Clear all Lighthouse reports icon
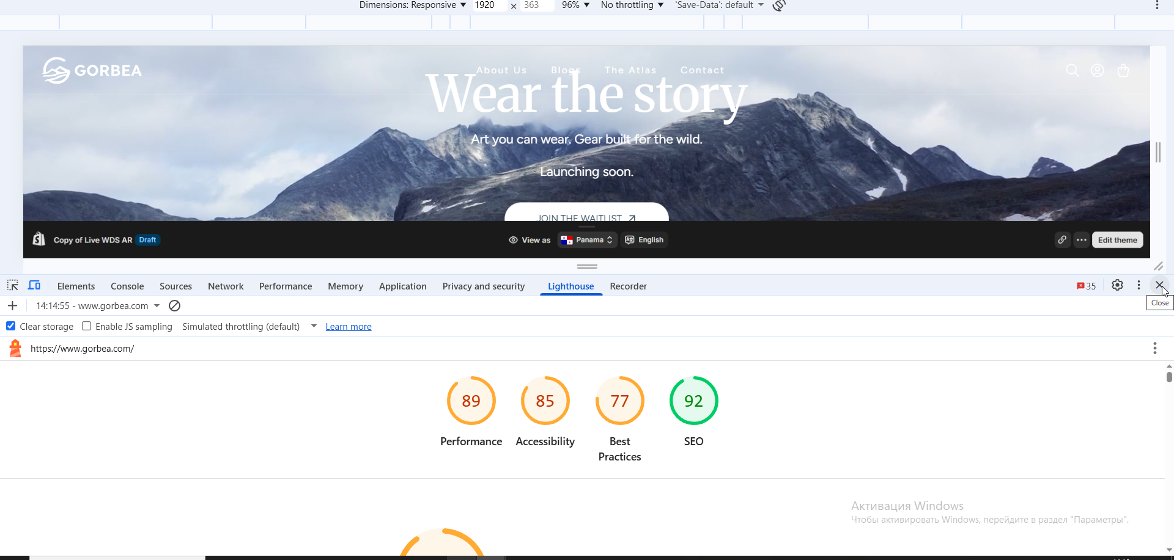 pos(174,305)
